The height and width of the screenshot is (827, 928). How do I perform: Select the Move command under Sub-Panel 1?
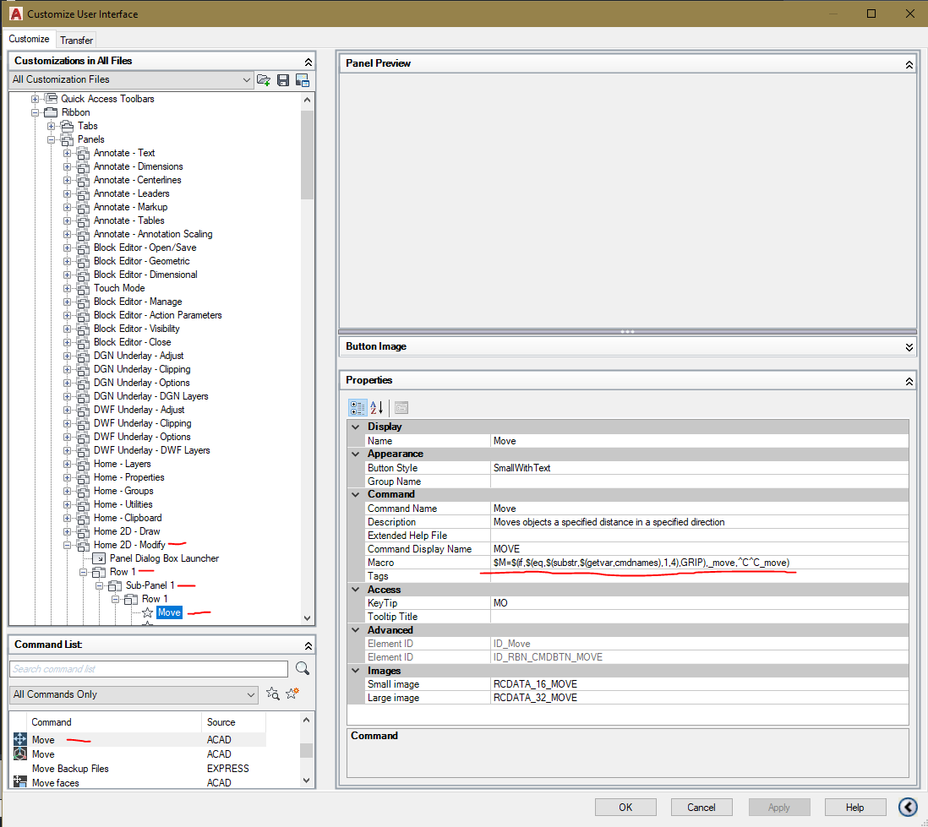(x=169, y=612)
